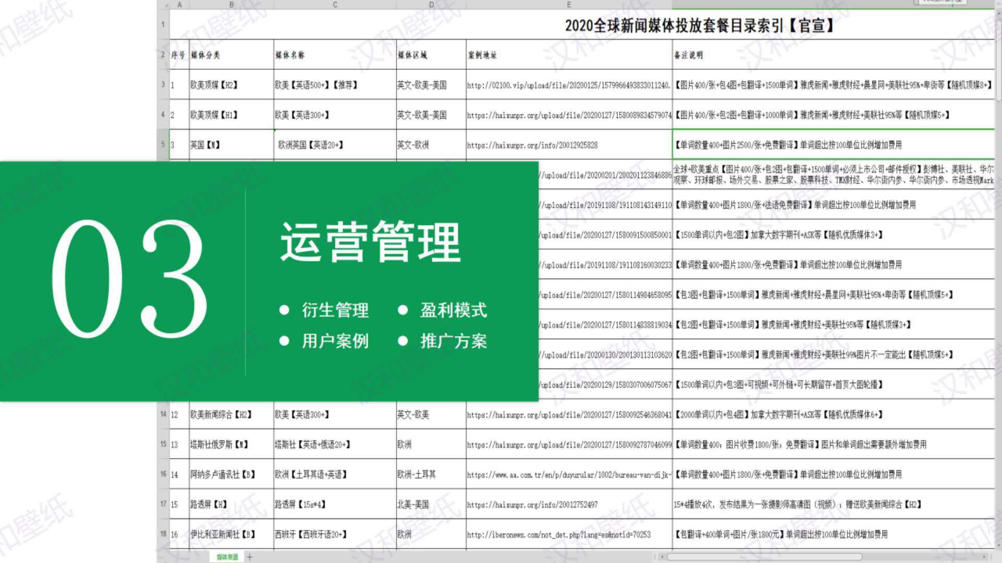Viewport: 1002px width, 563px height.
Task: Select cell 北美-美国
Action: pyautogui.click(x=431, y=504)
